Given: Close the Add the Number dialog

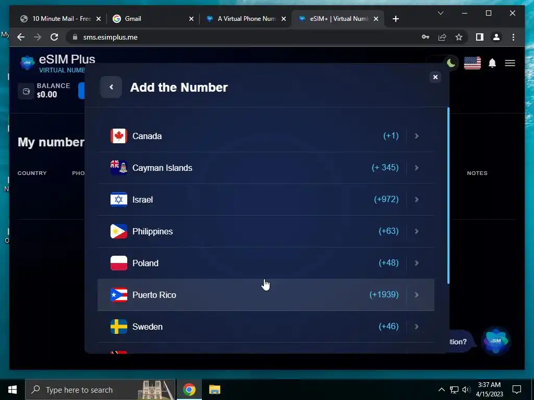Looking at the screenshot, I should click(x=435, y=77).
